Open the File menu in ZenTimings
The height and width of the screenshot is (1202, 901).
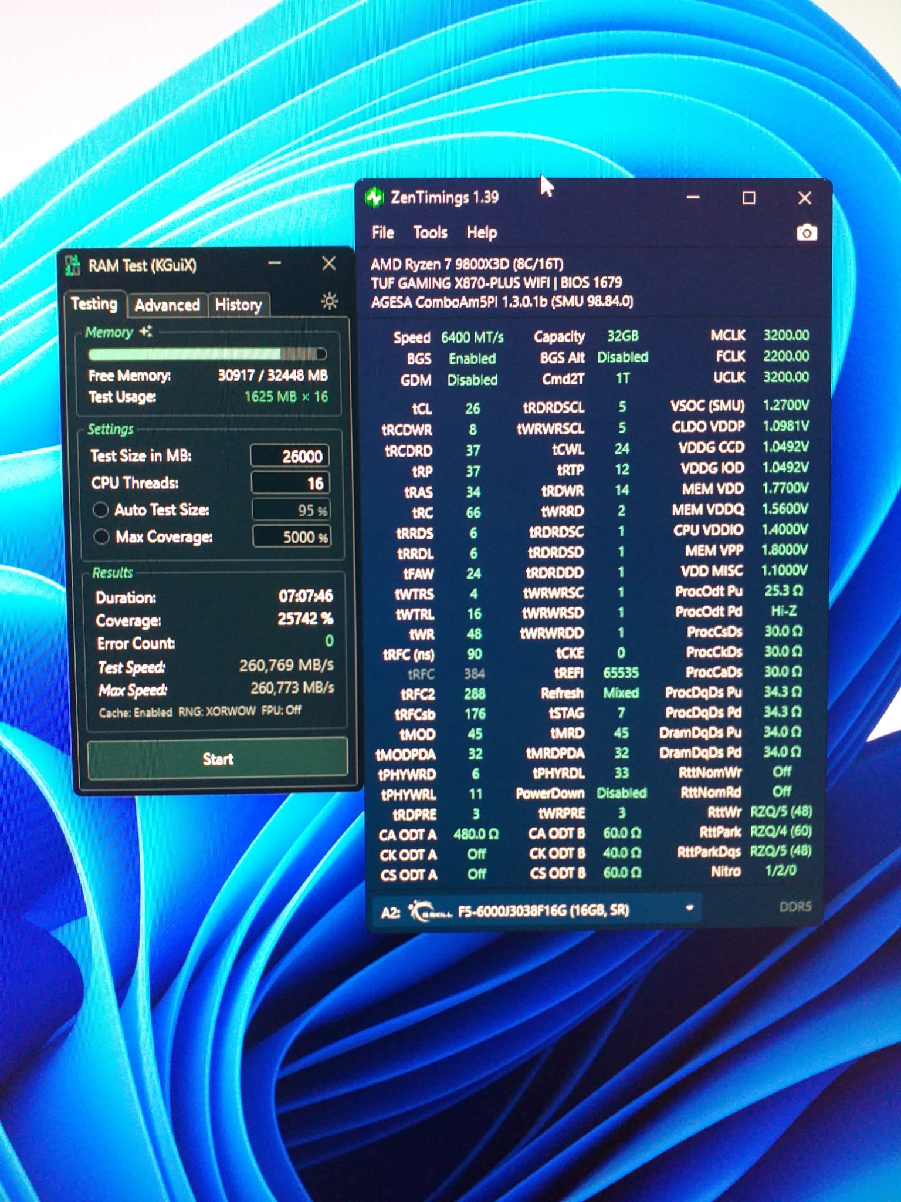tap(383, 232)
